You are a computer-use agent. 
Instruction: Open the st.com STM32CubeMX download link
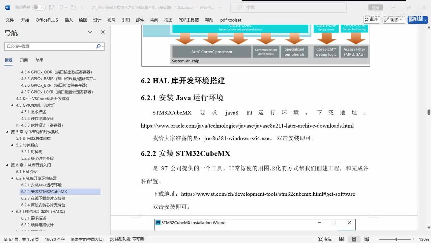click(x=268, y=194)
